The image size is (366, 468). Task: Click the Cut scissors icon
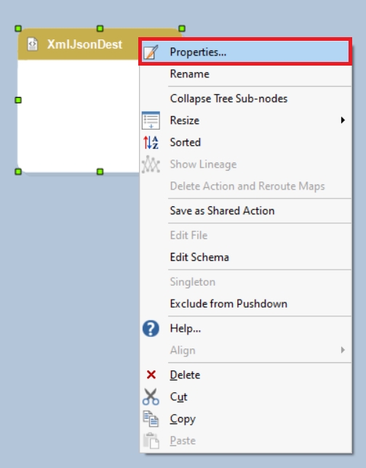point(151,397)
